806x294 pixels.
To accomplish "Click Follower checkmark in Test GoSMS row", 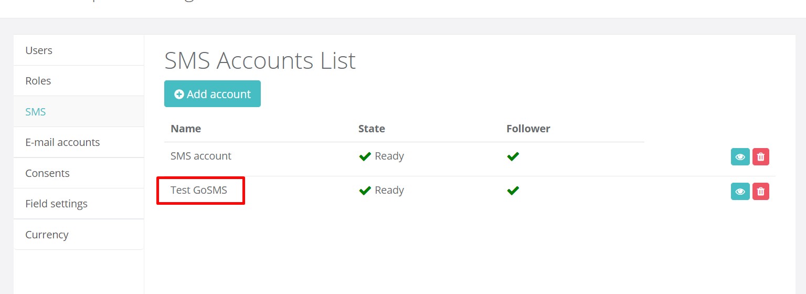I will pyautogui.click(x=513, y=191).
